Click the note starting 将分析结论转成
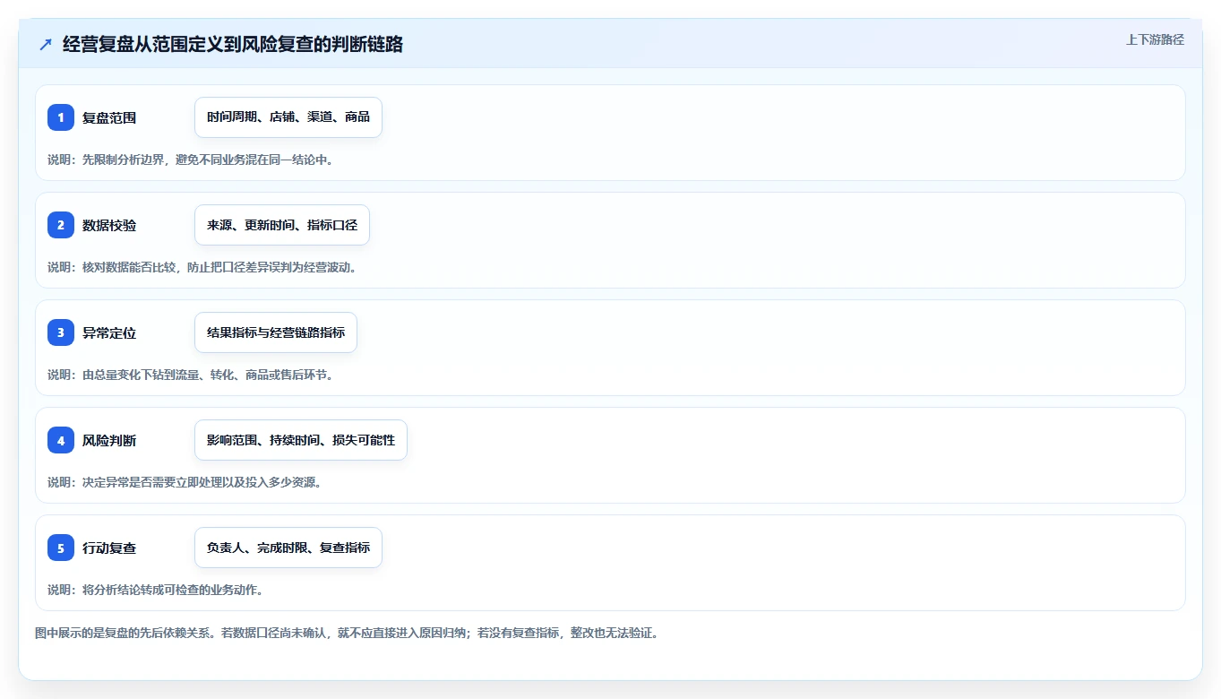Image resolution: width=1221 pixels, height=699 pixels. pos(155,590)
